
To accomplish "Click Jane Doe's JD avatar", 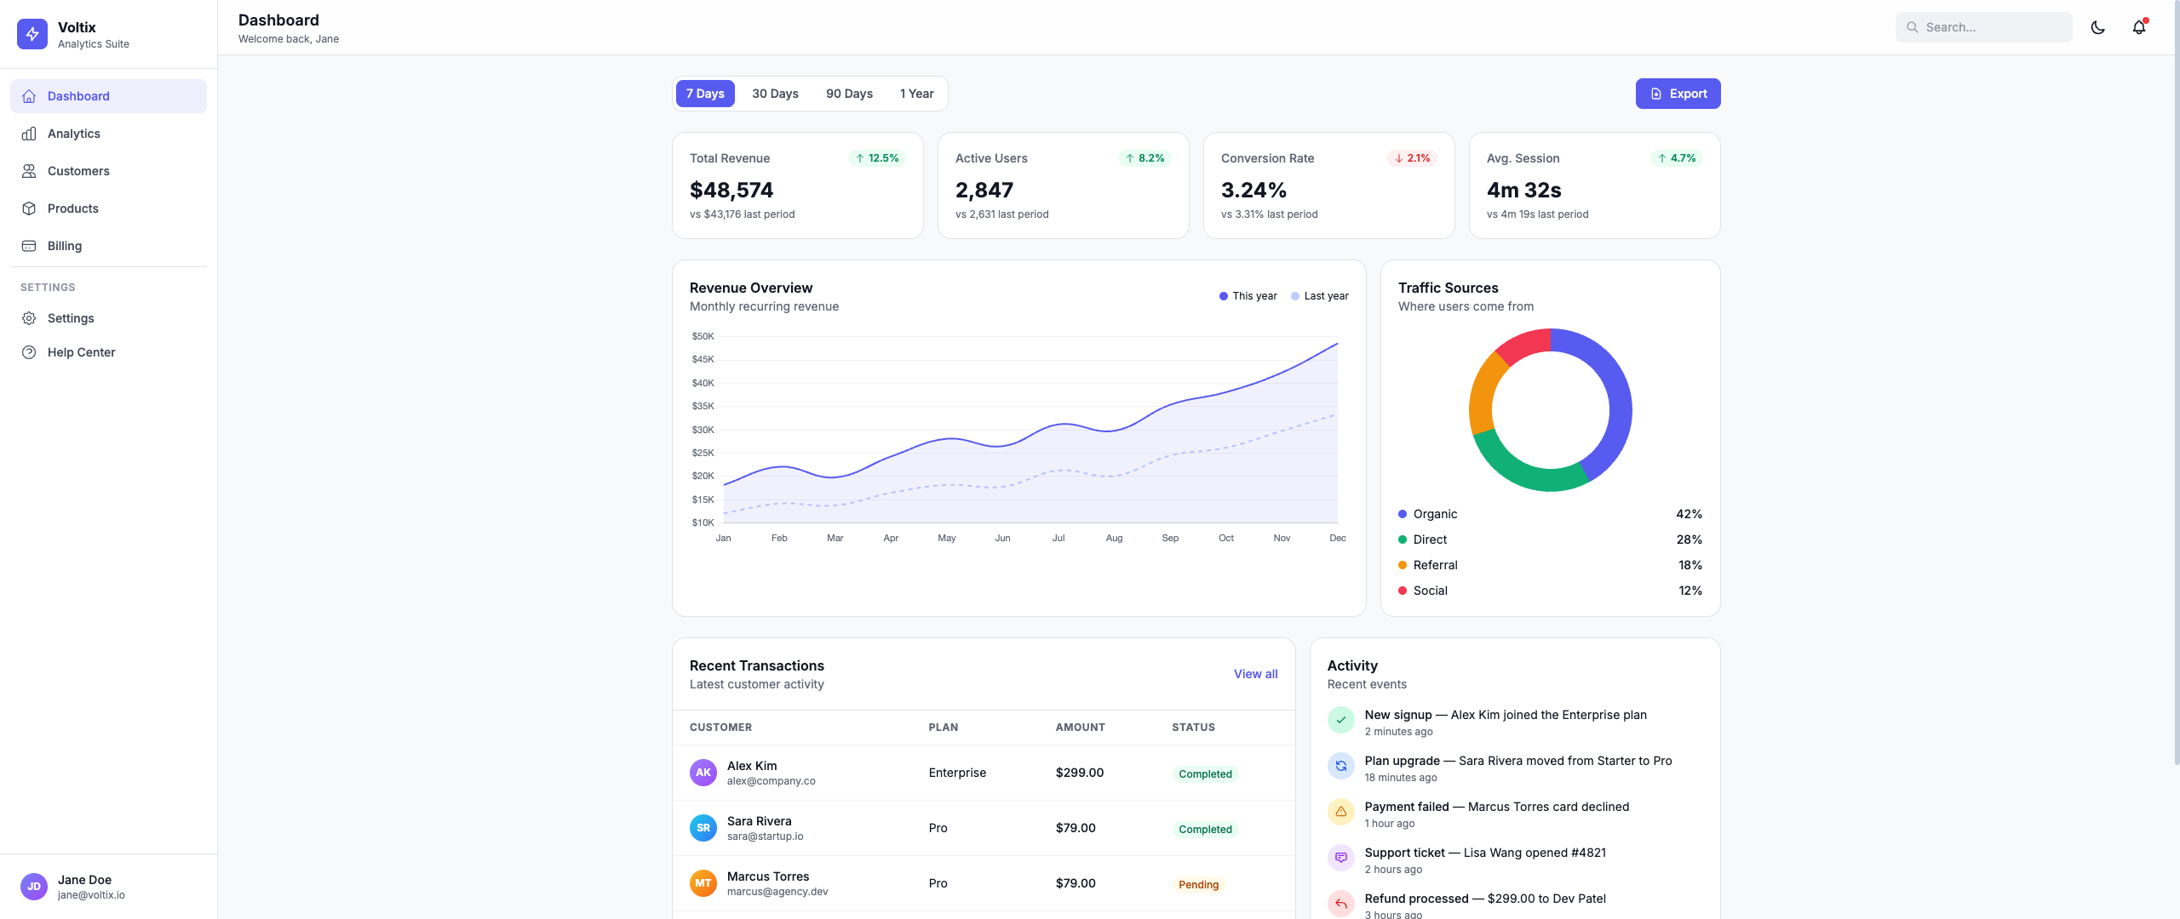I will pyautogui.click(x=34, y=887).
